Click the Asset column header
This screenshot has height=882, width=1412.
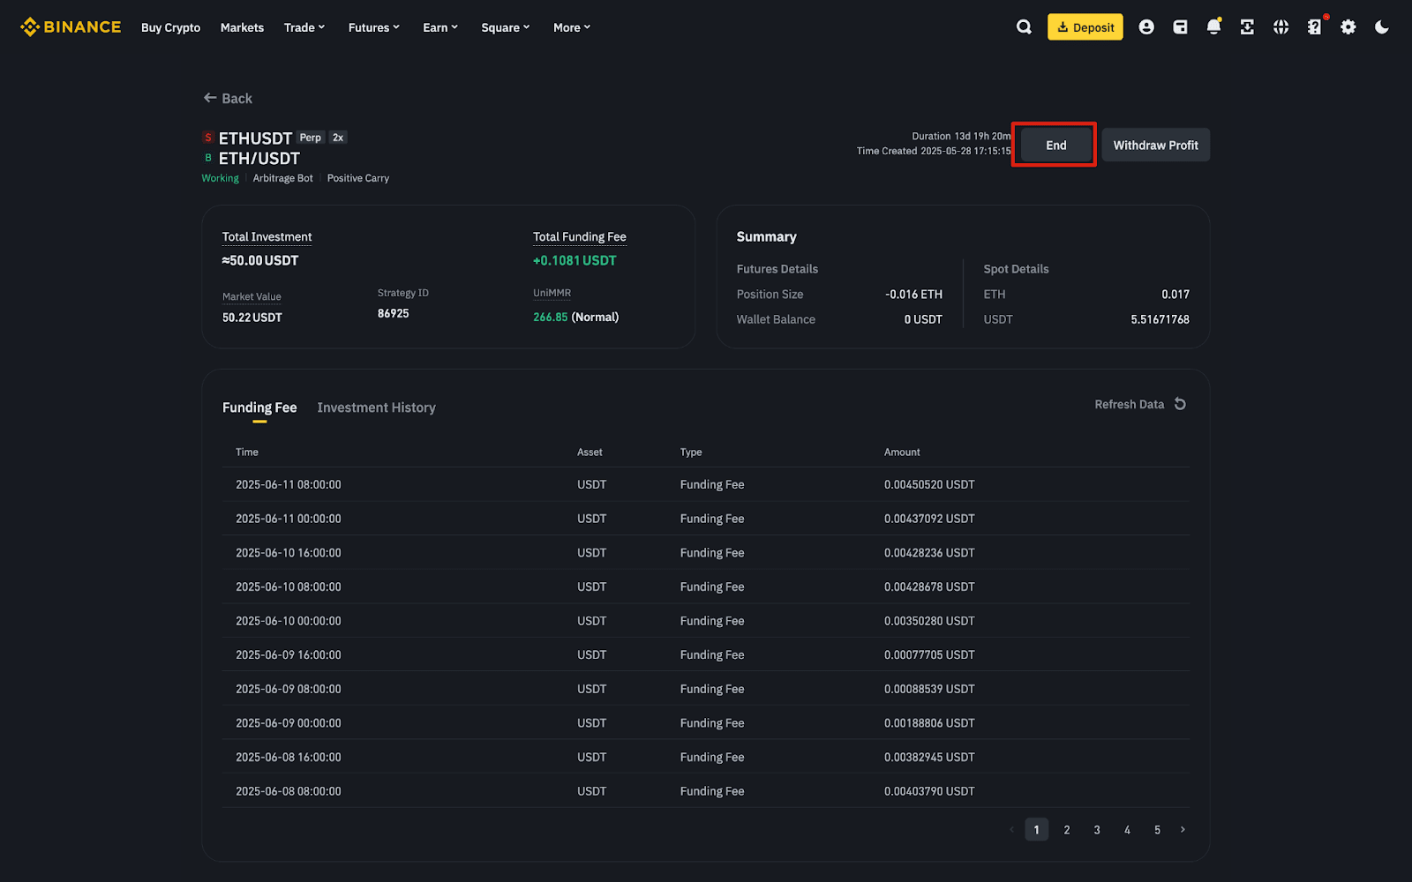tap(590, 452)
